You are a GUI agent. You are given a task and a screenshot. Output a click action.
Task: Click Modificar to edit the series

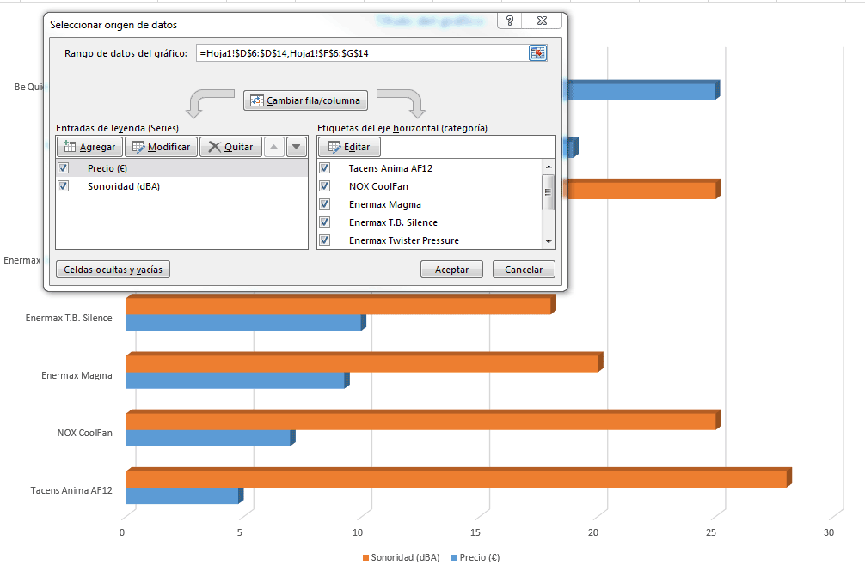(x=161, y=147)
